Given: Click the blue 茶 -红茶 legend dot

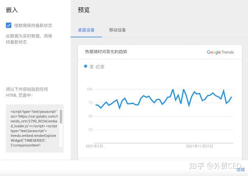Looking at the screenshot, I should tap(86, 66).
